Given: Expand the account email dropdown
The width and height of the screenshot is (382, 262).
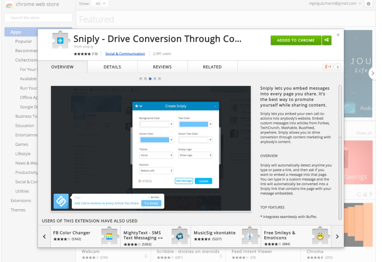Looking at the screenshot, I should (x=360, y=4).
